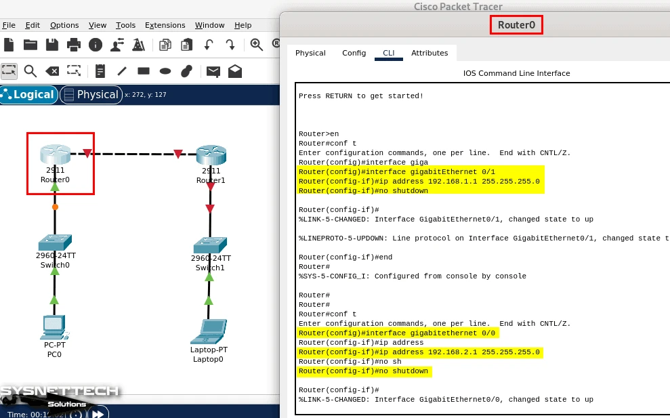Switch to the Config tab of Router0

(x=354, y=53)
